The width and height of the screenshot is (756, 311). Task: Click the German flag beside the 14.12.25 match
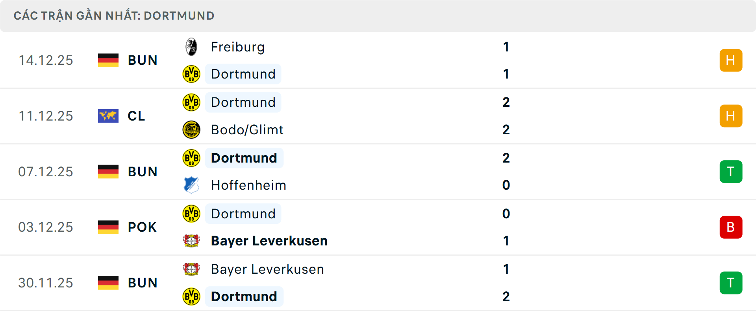point(108,60)
